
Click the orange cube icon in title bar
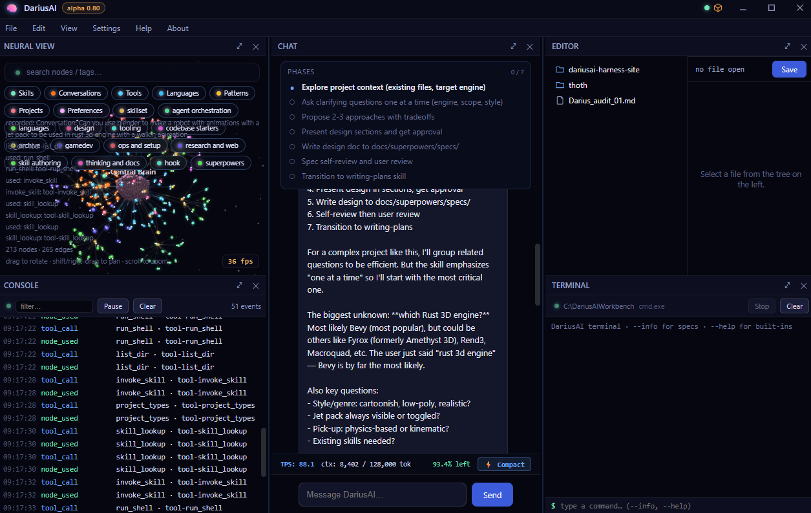(718, 8)
